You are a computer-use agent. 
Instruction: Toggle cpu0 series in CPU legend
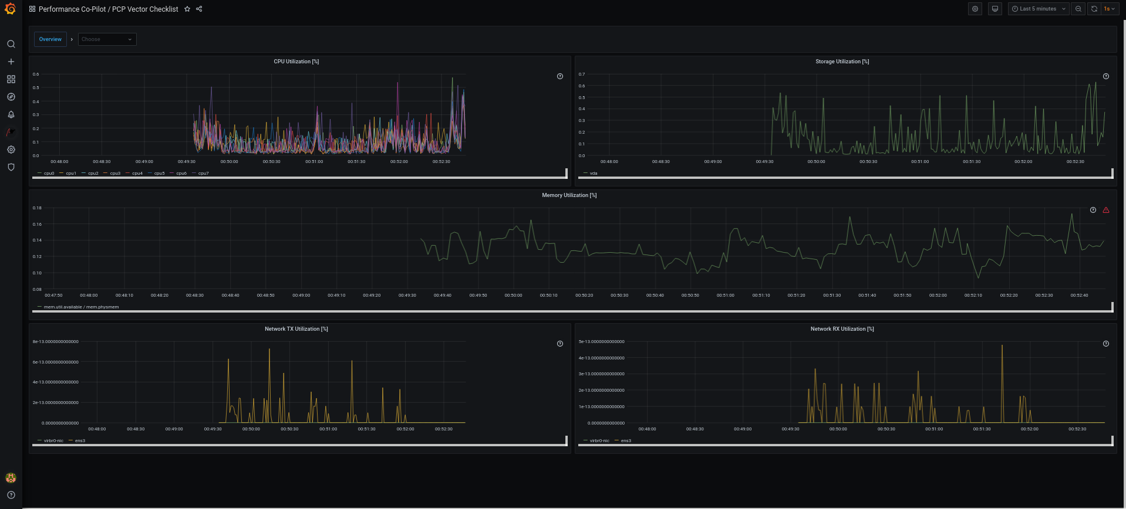pos(49,174)
